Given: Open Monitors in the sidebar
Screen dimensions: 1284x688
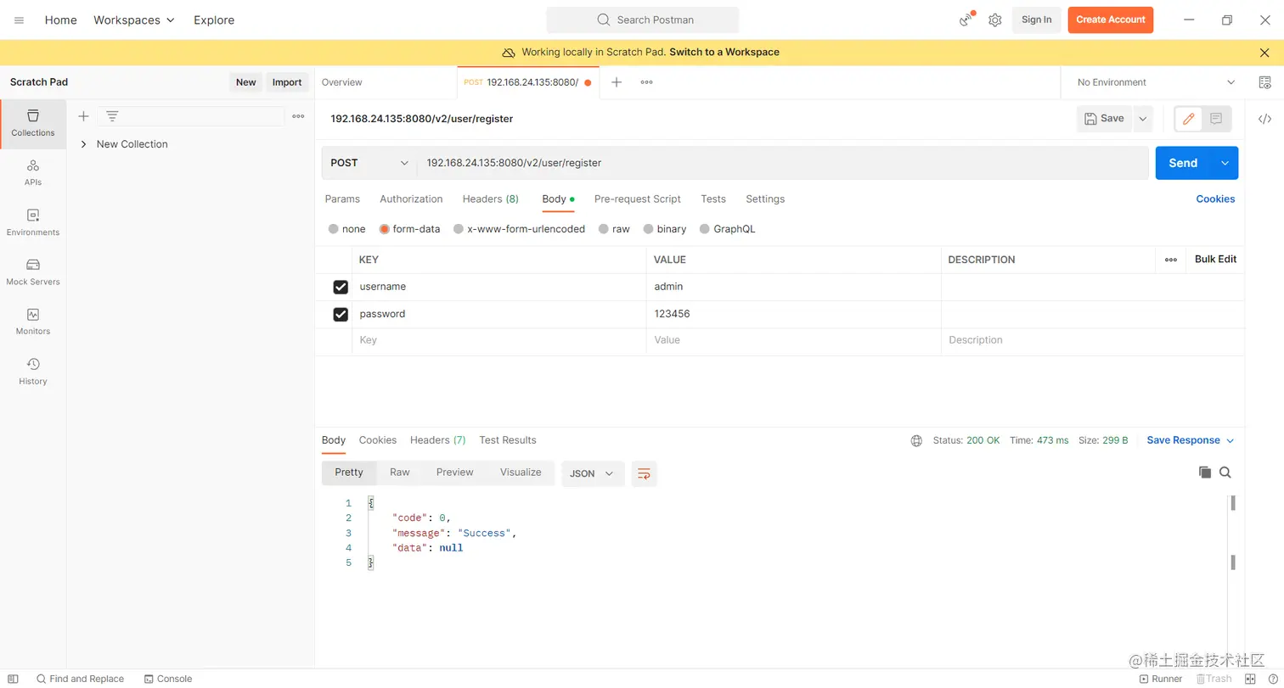Looking at the screenshot, I should [33, 322].
